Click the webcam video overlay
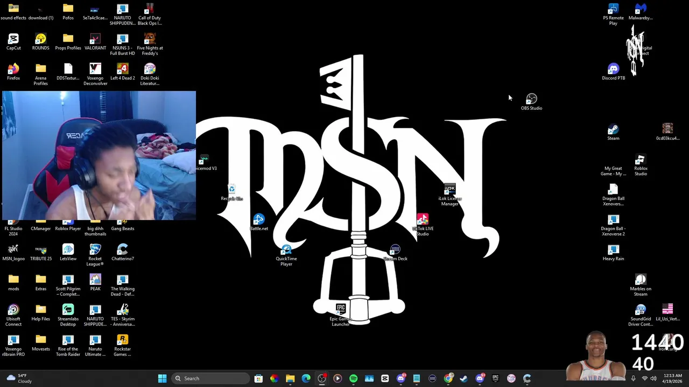This screenshot has height=387, width=689. tap(99, 156)
